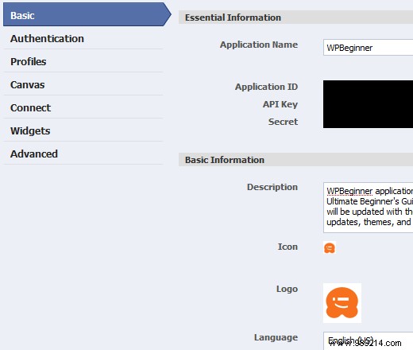
Task: Click the Basic Information section header
Action: coord(295,160)
